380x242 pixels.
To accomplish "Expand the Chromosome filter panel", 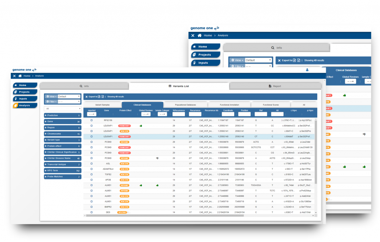I will point(62,134).
